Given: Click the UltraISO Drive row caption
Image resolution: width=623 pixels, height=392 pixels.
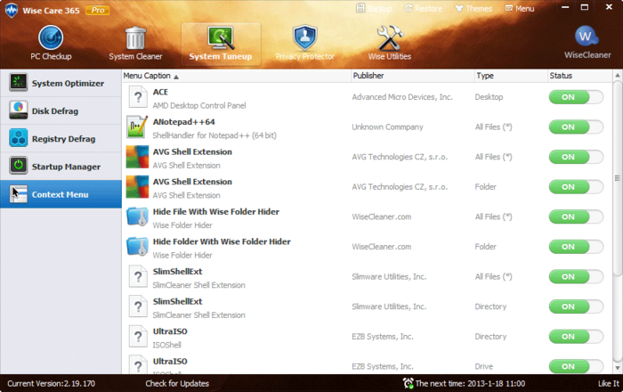Looking at the screenshot, I should click(x=170, y=362).
